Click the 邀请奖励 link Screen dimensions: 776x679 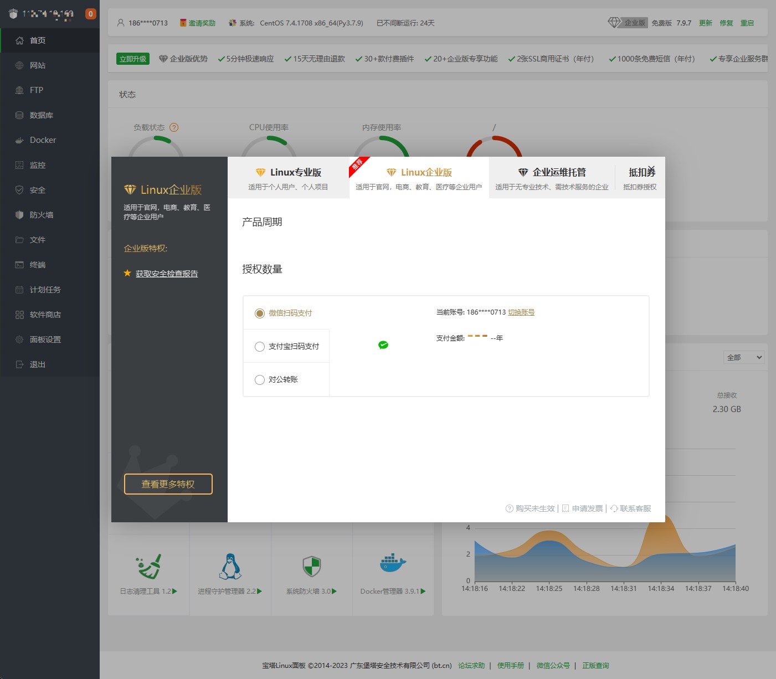pyautogui.click(x=202, y=23)
